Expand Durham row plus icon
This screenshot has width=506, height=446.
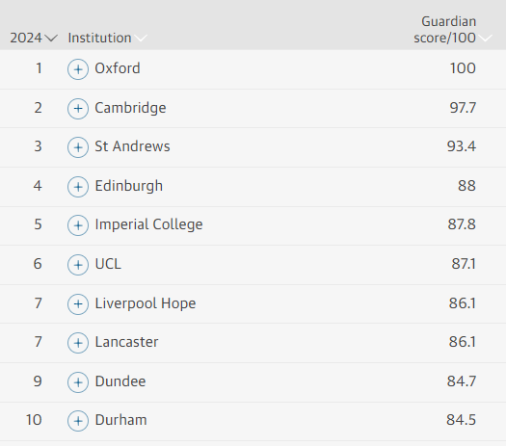tap(78, 421)
